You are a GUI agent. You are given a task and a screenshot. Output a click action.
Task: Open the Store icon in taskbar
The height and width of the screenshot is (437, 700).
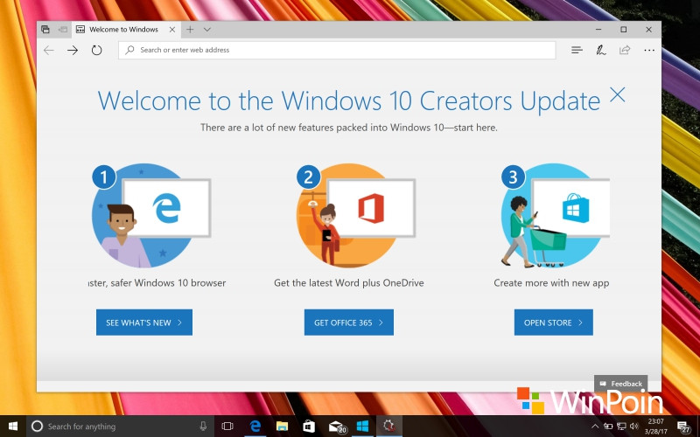pyautogui.click(x=309, y=427)
